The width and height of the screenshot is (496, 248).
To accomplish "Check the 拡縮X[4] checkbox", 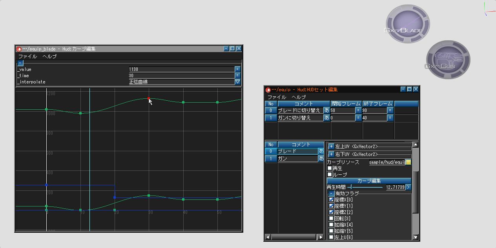I will pos(331,224).
